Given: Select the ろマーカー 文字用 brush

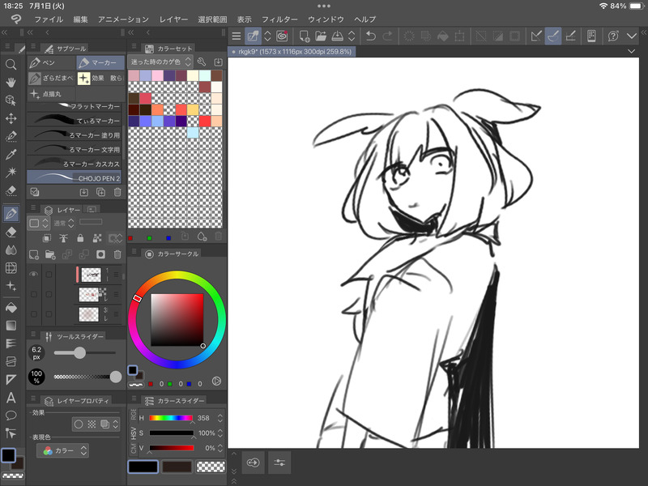Looking at the screenshot, I should pyautogui.click(x=75, y=149).
